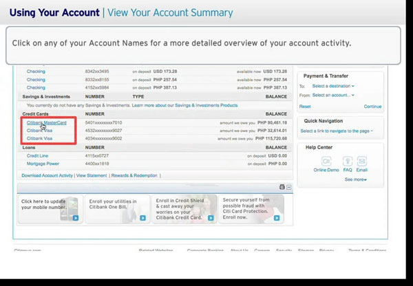This screenshot has width=413, height=286.
Task: Click the 'Help Center' panel heading
Action: point(319,147)
